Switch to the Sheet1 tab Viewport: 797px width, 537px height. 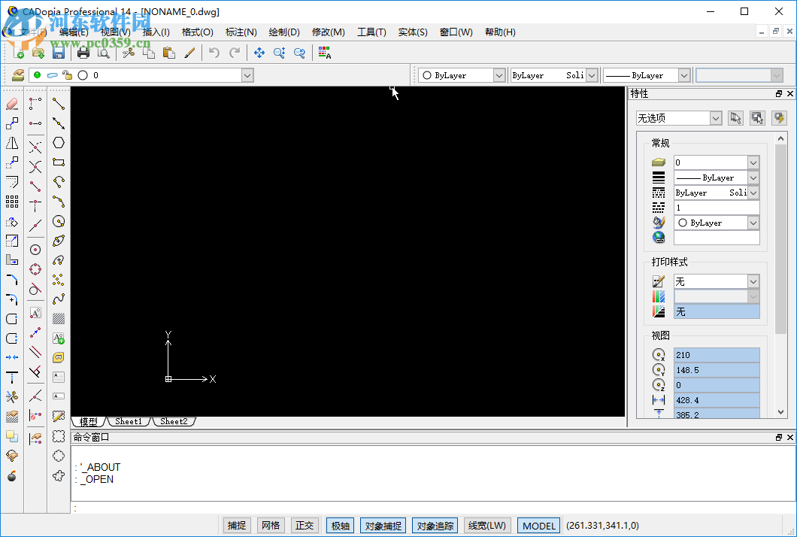point(129,421)
